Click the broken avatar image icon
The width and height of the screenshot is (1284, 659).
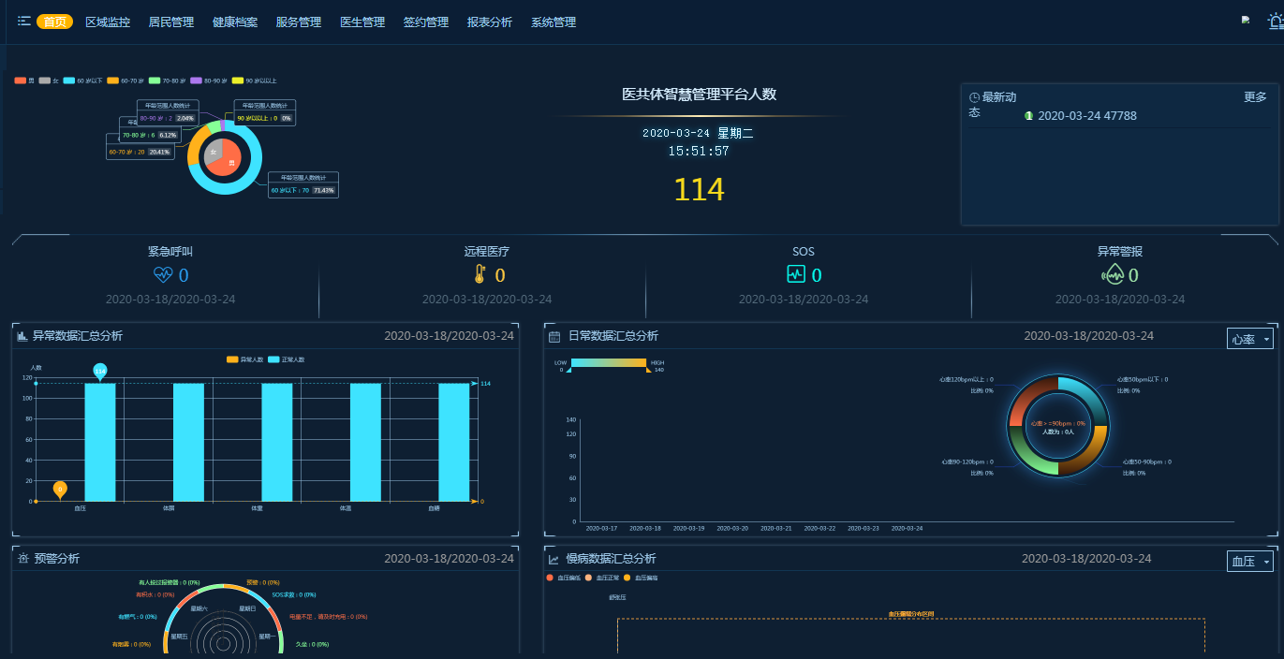(1246, 20)
